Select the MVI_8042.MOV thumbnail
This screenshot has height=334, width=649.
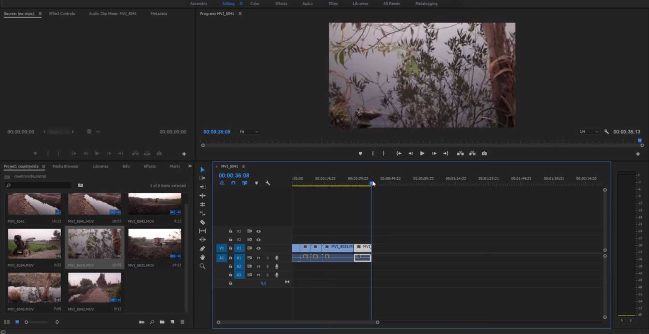94,288
